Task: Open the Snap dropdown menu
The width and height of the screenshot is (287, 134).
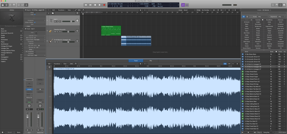Action: tap(189, 10)
